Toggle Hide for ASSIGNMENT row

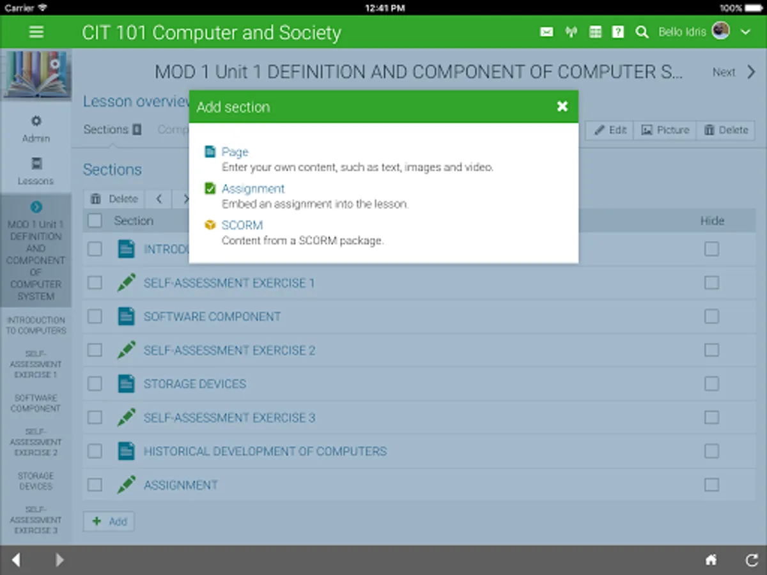[x=711, y=485]
